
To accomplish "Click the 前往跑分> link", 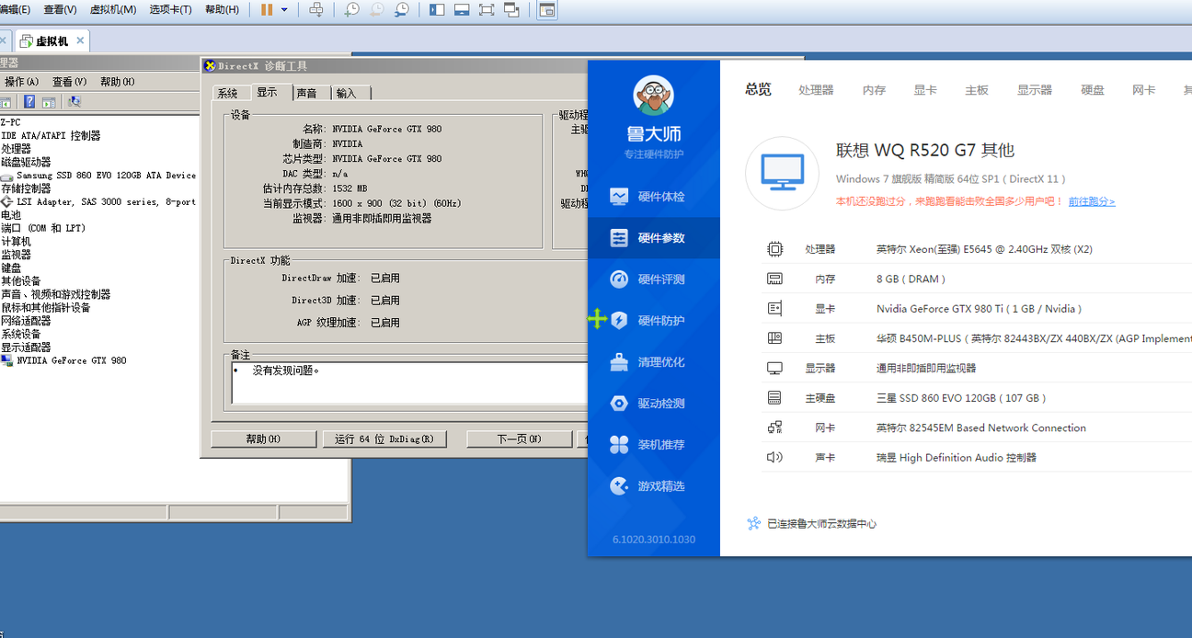I will click(1092, 201).
